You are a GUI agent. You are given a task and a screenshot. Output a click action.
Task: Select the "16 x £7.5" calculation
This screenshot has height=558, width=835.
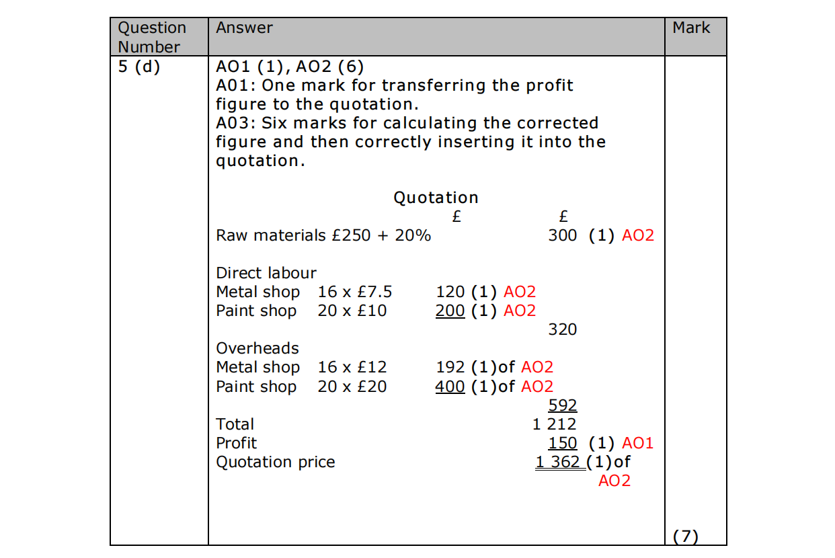tap(354, 292)
